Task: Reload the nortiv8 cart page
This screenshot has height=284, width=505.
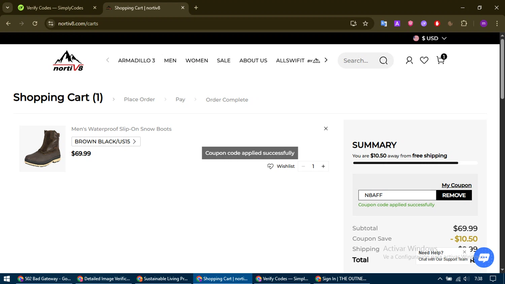Action: click(x=35, y=24)
